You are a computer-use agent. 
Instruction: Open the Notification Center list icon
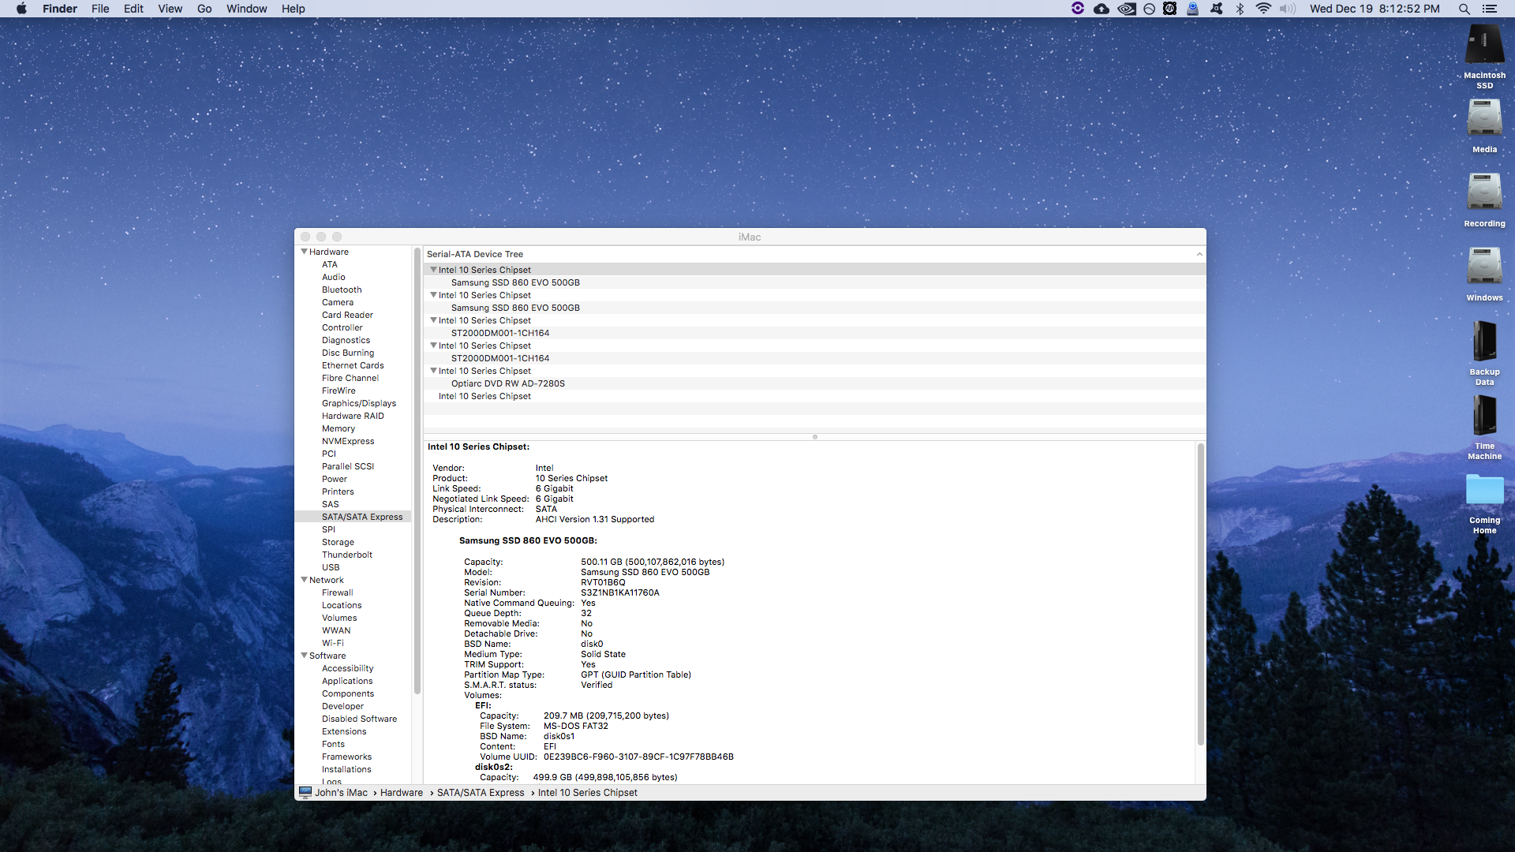[x=1489, y=9]
